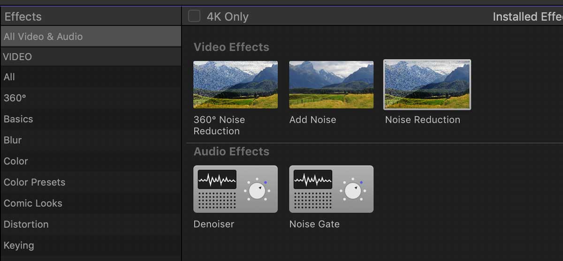Select the 360° Noise Reduction effect thumbnail

pyautogui.click(x=236, y=84)
